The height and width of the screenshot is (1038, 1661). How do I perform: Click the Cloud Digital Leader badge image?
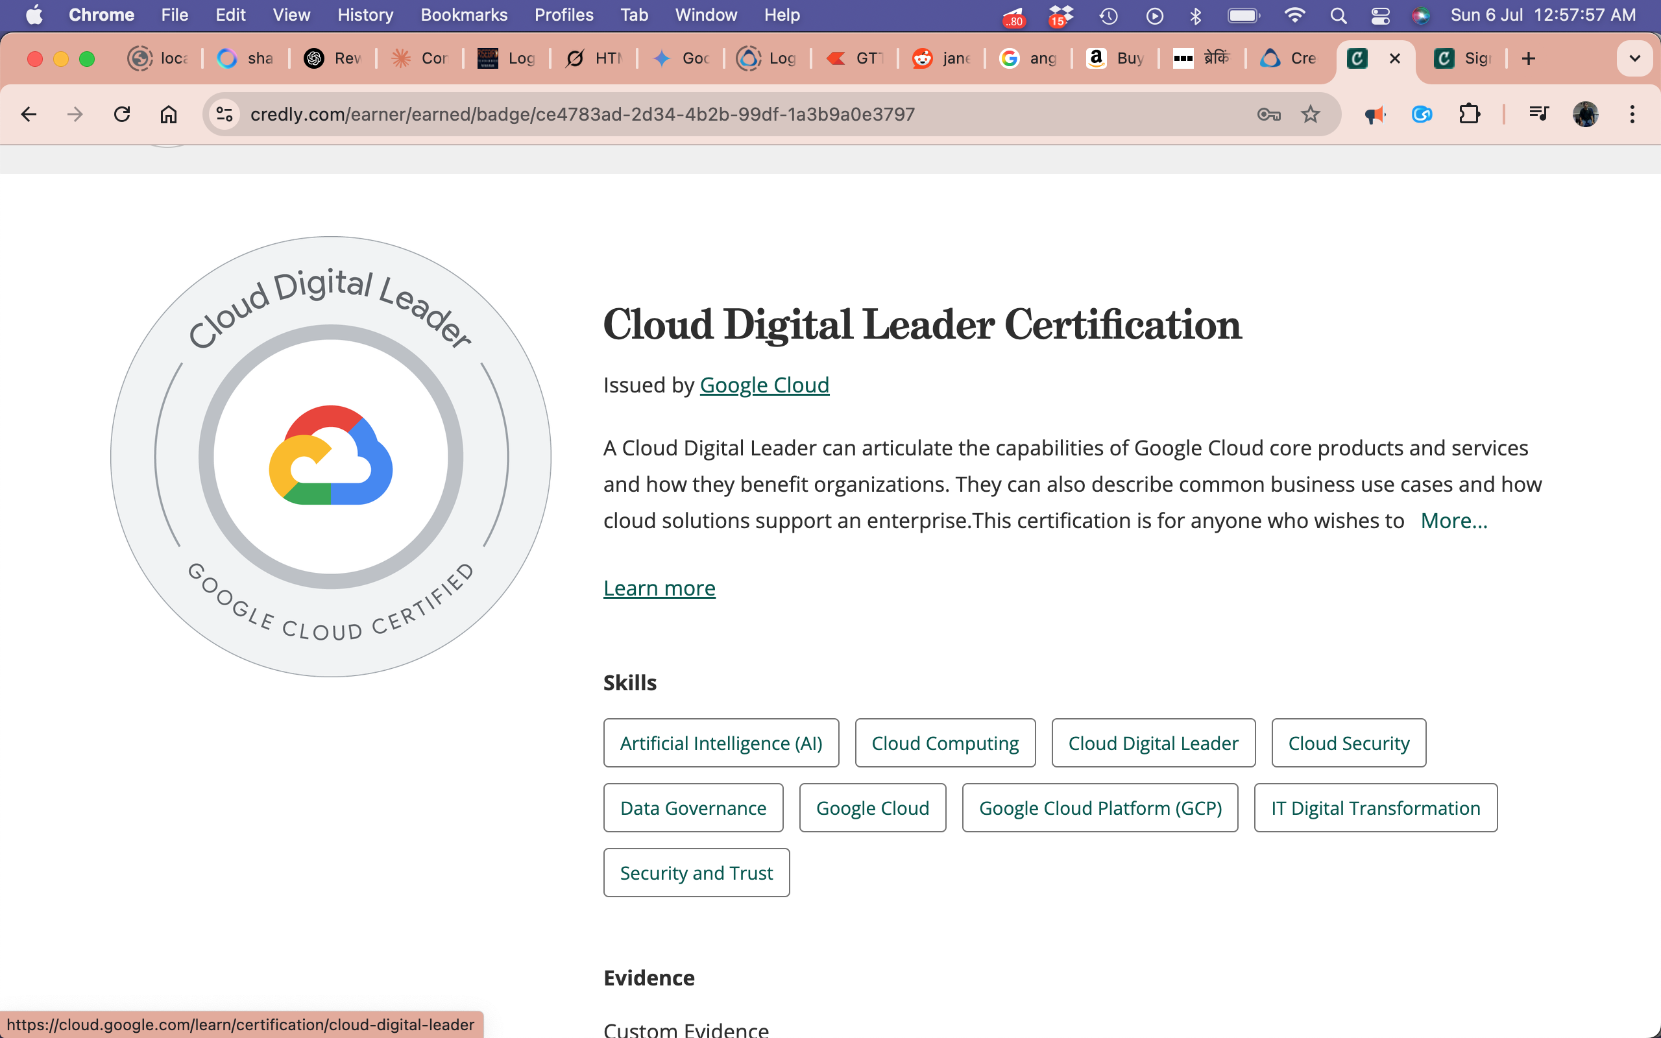pos(331,457)
